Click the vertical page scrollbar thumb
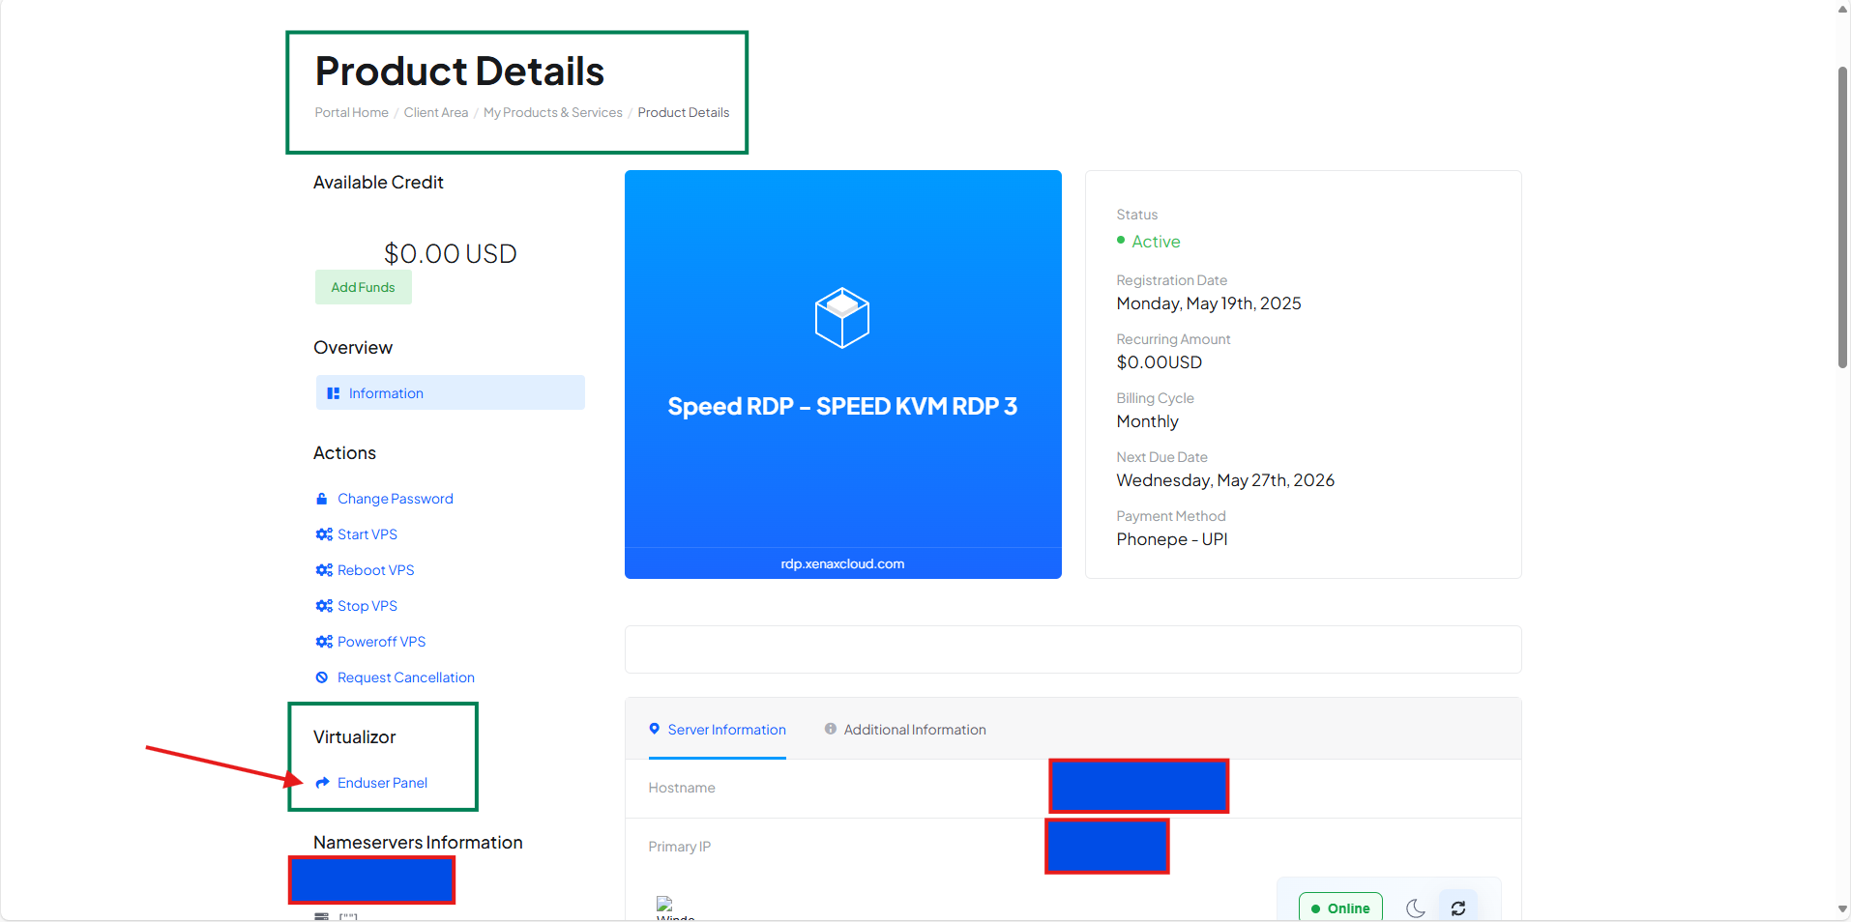1851x922 pixels. (1842, 217)
